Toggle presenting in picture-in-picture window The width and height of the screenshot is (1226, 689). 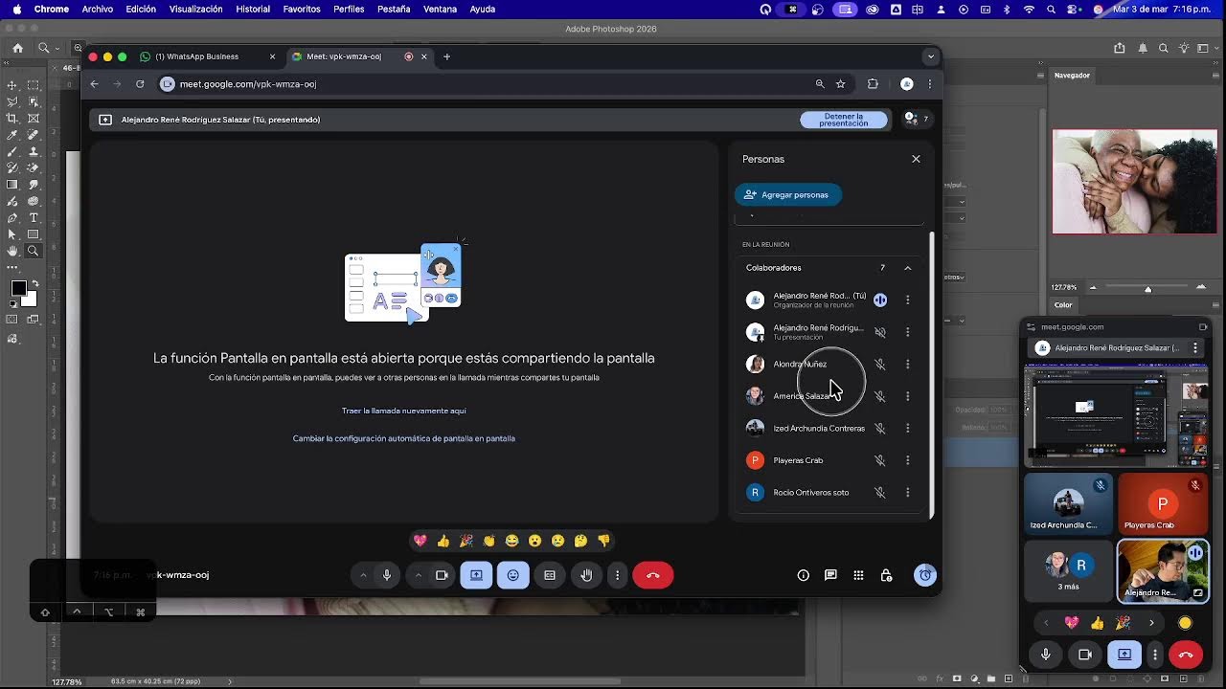1124,655
